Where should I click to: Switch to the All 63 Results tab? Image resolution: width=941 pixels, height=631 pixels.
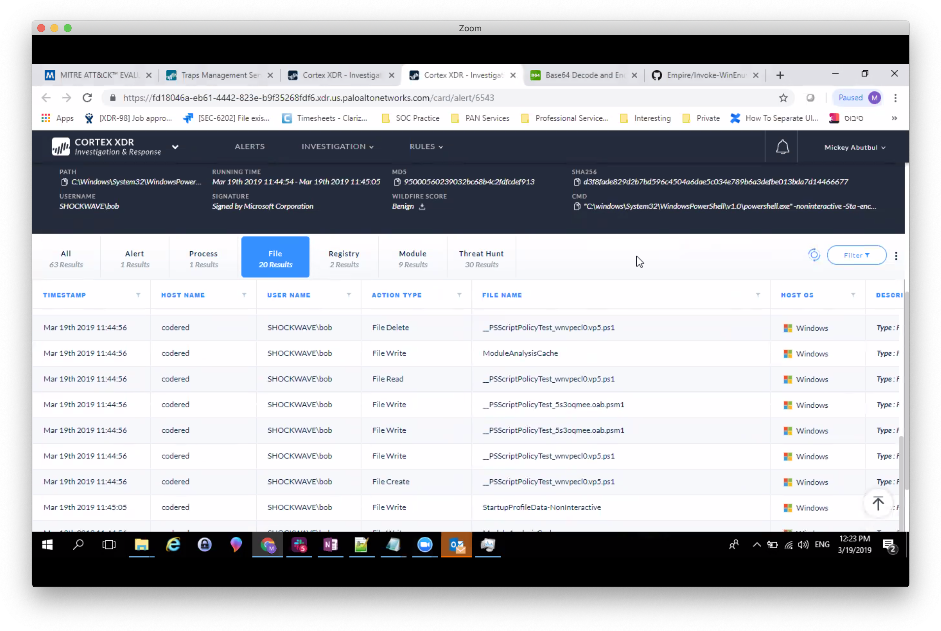(x=66, y=259)
